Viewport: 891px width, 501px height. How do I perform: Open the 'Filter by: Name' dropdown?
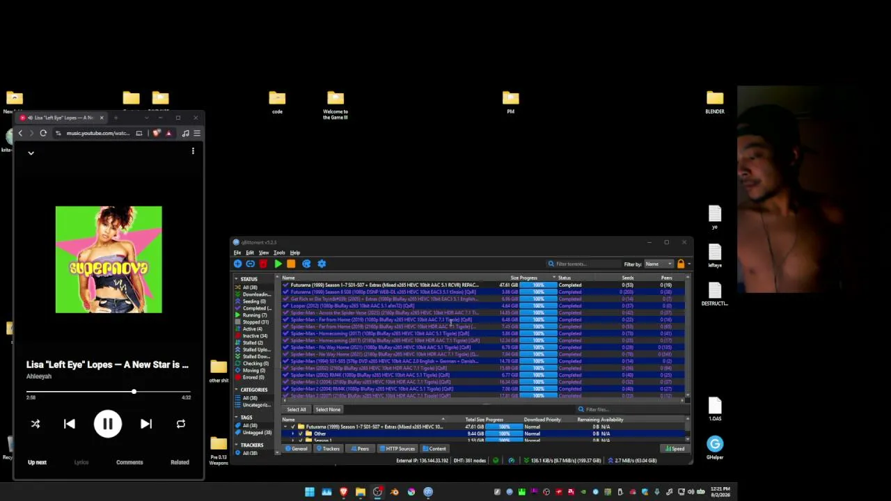pyautogui.click(x=658, y=264)
